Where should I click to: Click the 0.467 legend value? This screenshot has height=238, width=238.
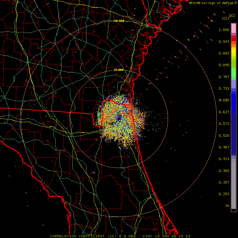[224, 147]
